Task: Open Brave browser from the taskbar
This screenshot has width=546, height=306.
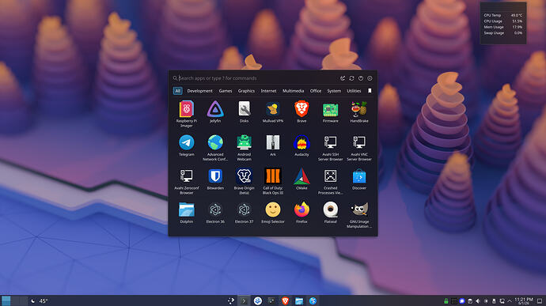Action: 285,300
